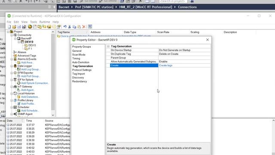
Task: Click the Add Datastore link
Action: point(30,96)
